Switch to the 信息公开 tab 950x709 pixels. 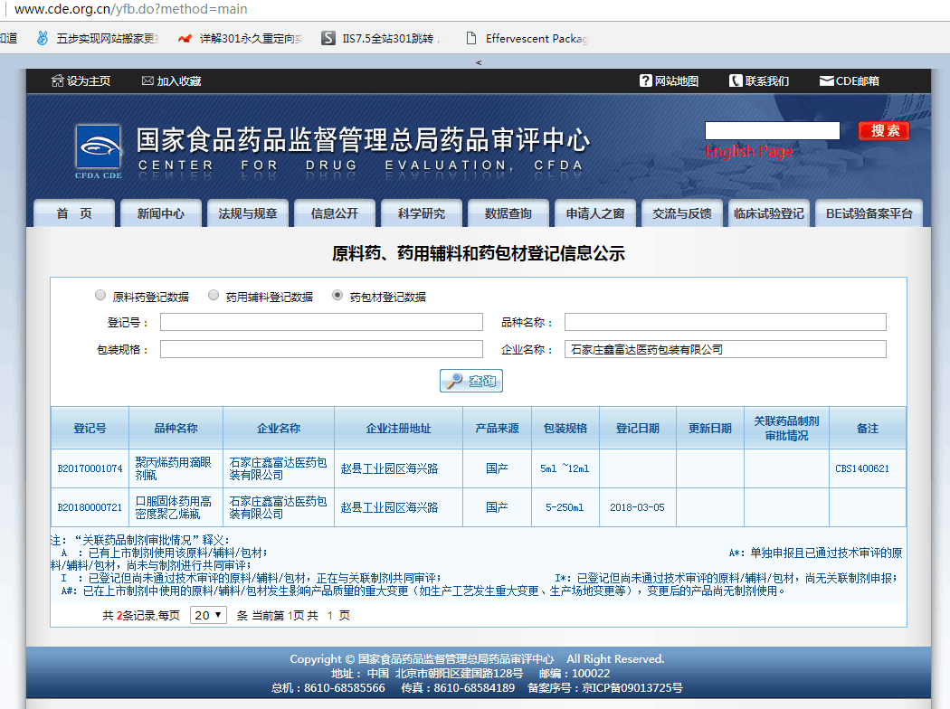pos(334,213)
